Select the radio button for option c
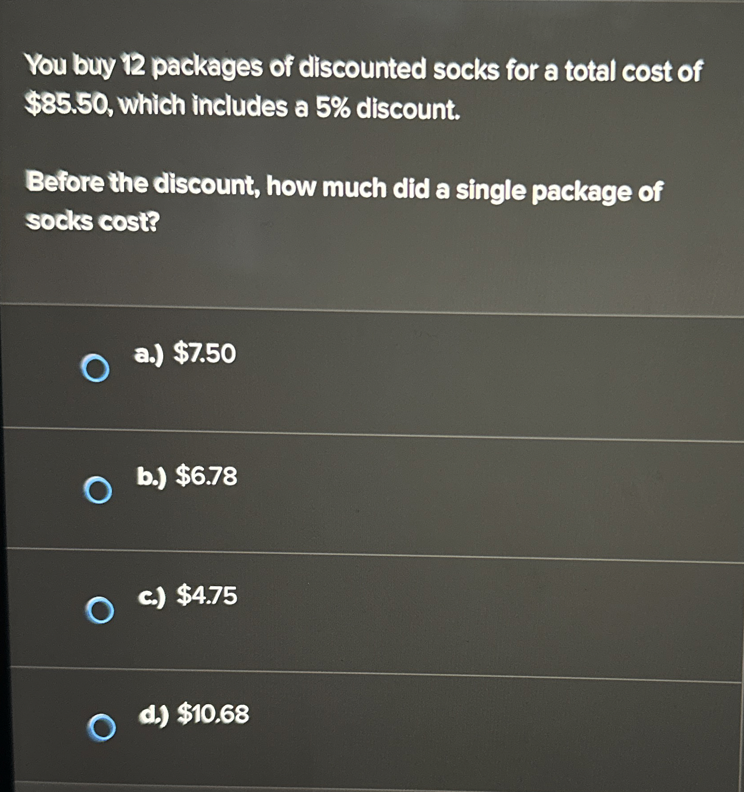Screen dimensions: 744x792 click(x=100, y=610)
